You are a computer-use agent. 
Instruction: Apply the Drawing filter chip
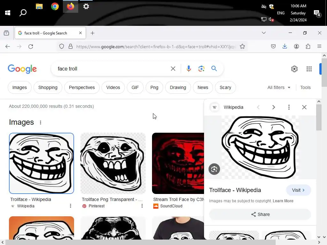pos(178,87)
